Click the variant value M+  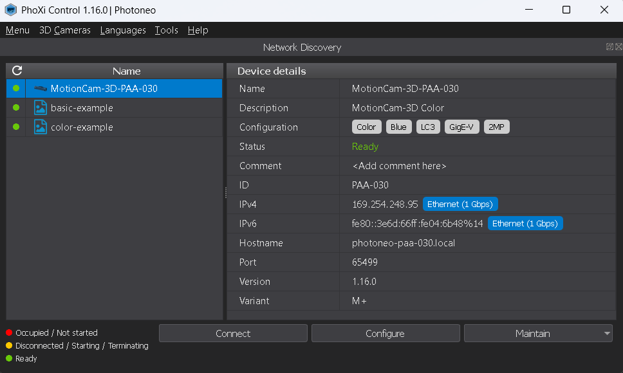(359, 301)
